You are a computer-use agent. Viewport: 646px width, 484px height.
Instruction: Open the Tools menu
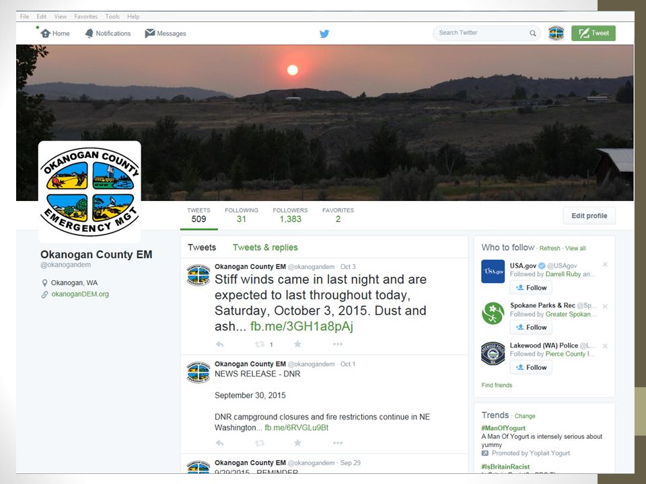(x=112, y=16)
